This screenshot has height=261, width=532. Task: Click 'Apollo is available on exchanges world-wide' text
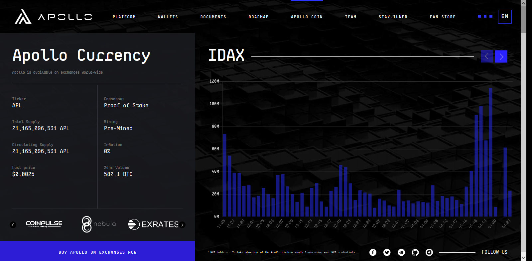57,72
